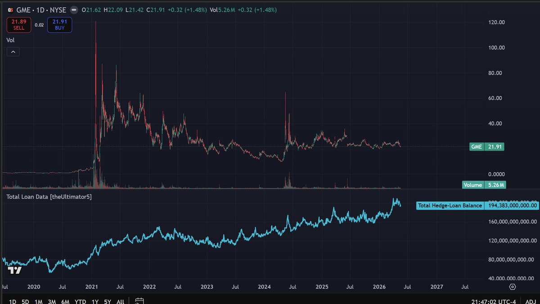
Task: Click the 2020 time axis label
Action: click(34, 286)
